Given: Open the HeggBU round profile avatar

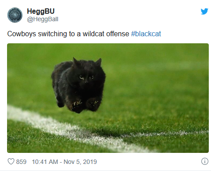Looking at the screenshot, I should [15, 15].
